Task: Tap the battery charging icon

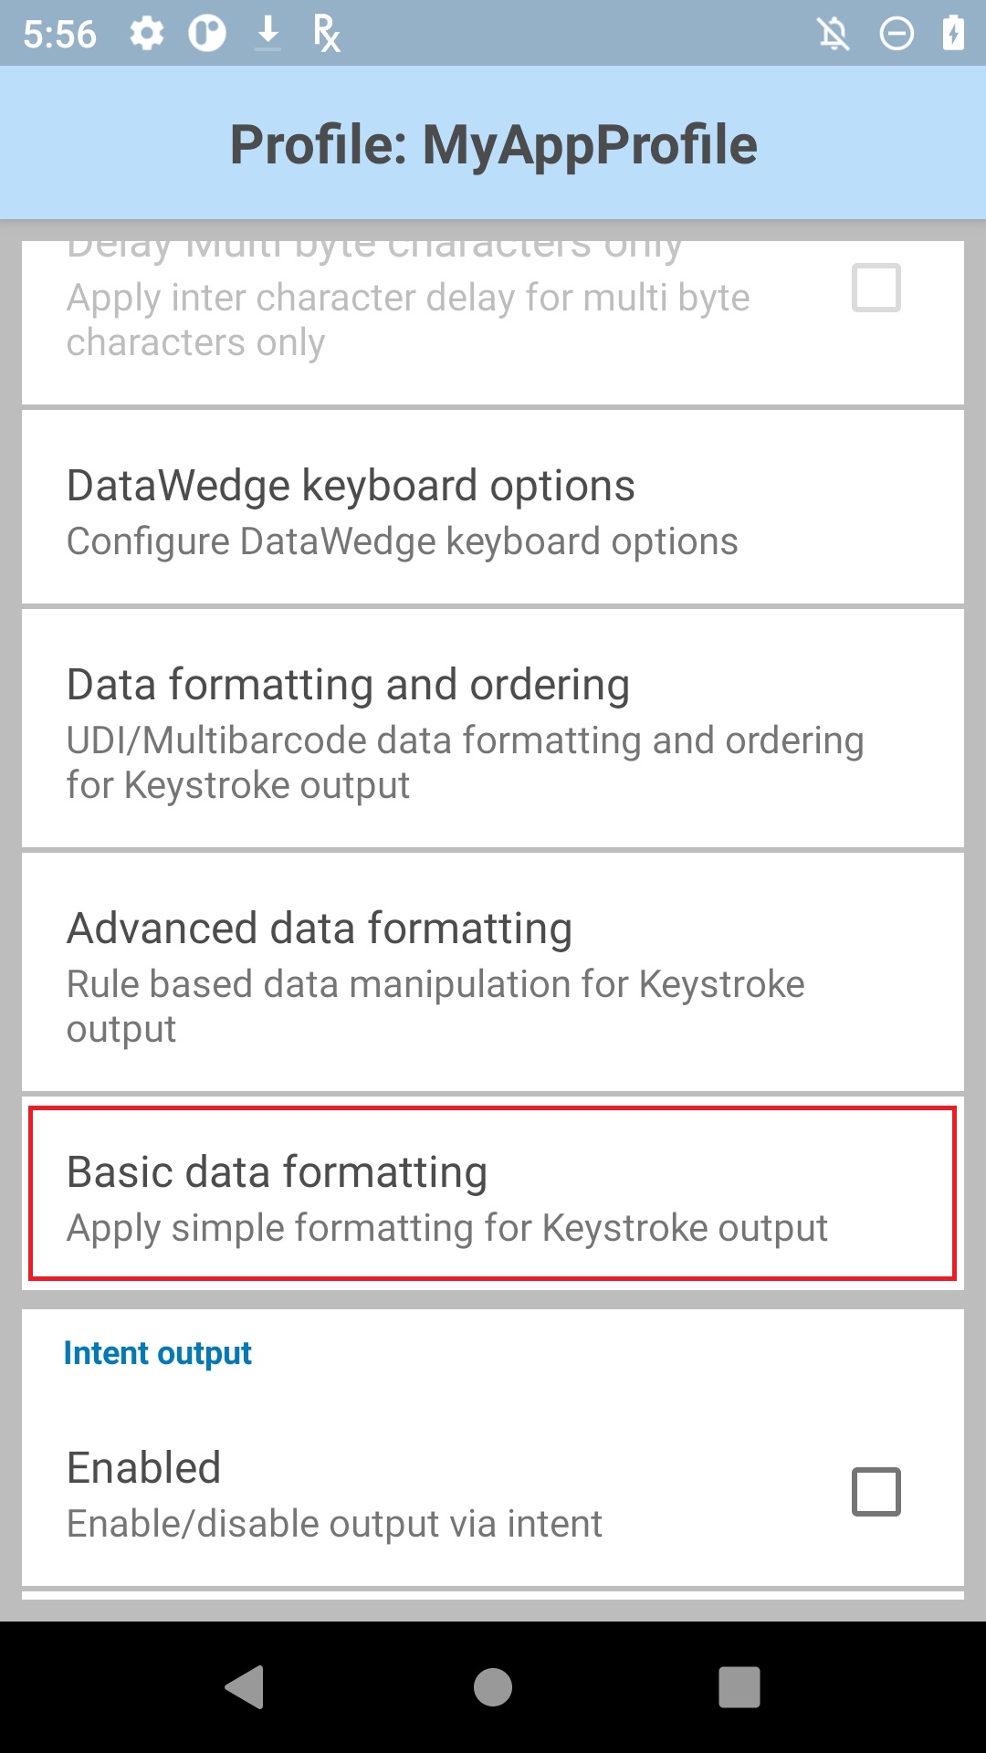Action: [953, 33]
